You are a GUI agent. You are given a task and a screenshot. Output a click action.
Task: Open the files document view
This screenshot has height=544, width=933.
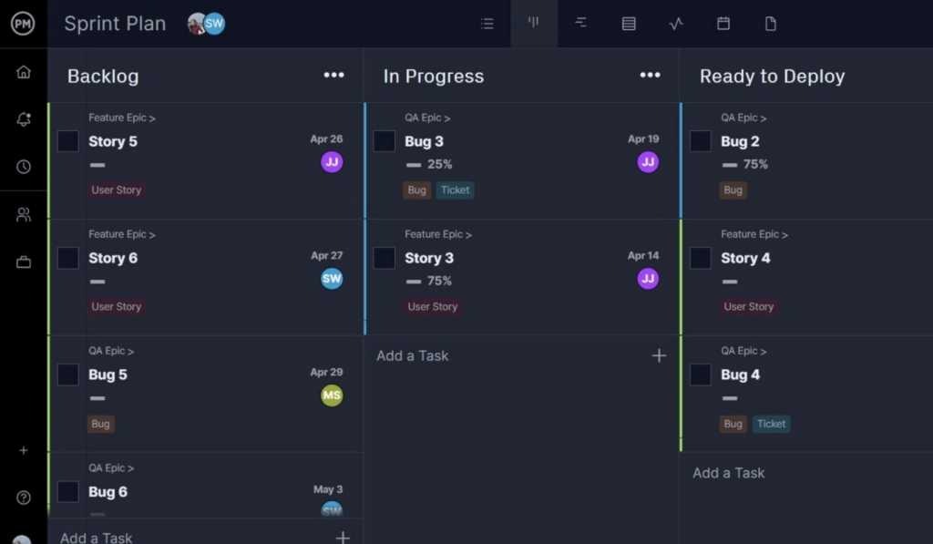770,24
